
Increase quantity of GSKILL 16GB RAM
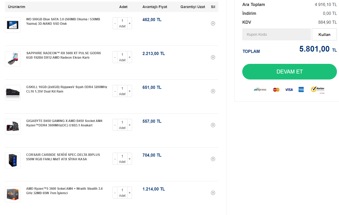pyautogui.click(x=130, y=91)
